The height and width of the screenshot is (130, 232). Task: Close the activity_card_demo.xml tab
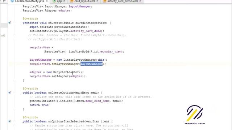(x=140, y=1)
